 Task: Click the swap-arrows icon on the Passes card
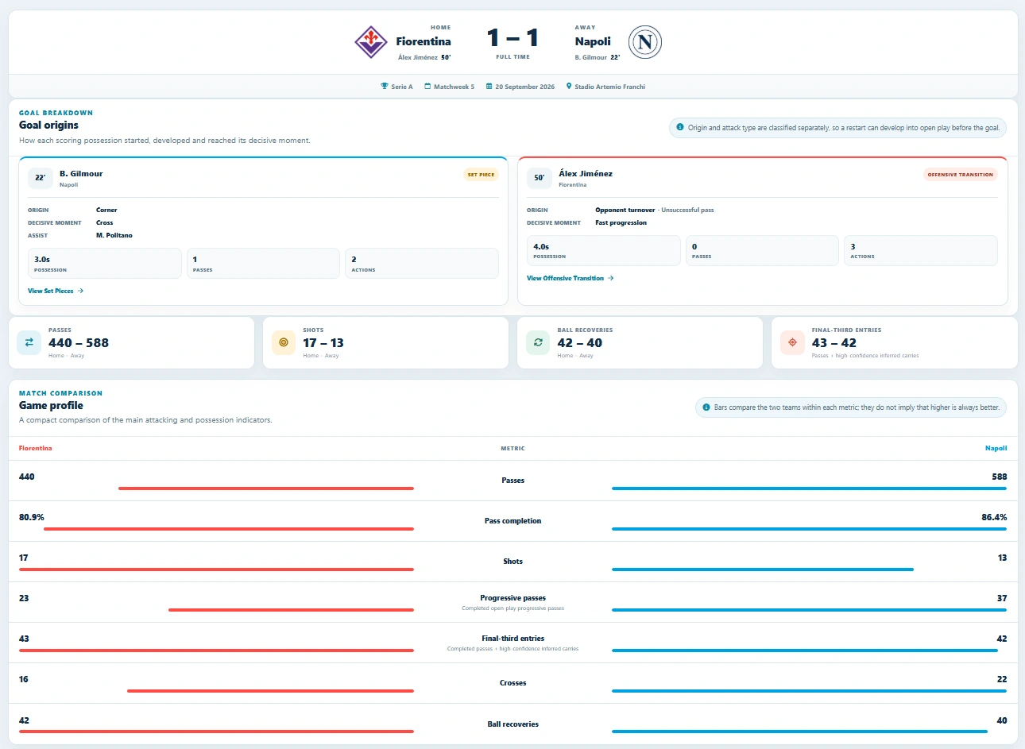(29, 342)
